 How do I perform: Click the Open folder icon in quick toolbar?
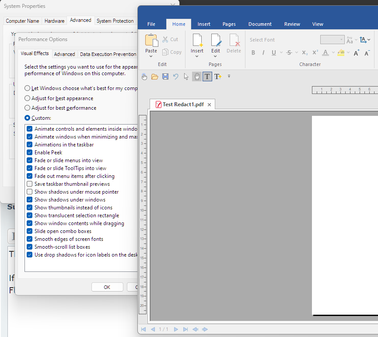155,76
